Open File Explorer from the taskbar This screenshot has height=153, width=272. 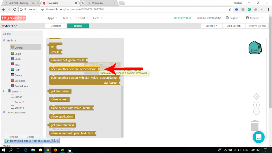pyautogui.click(x=33, y=150)
